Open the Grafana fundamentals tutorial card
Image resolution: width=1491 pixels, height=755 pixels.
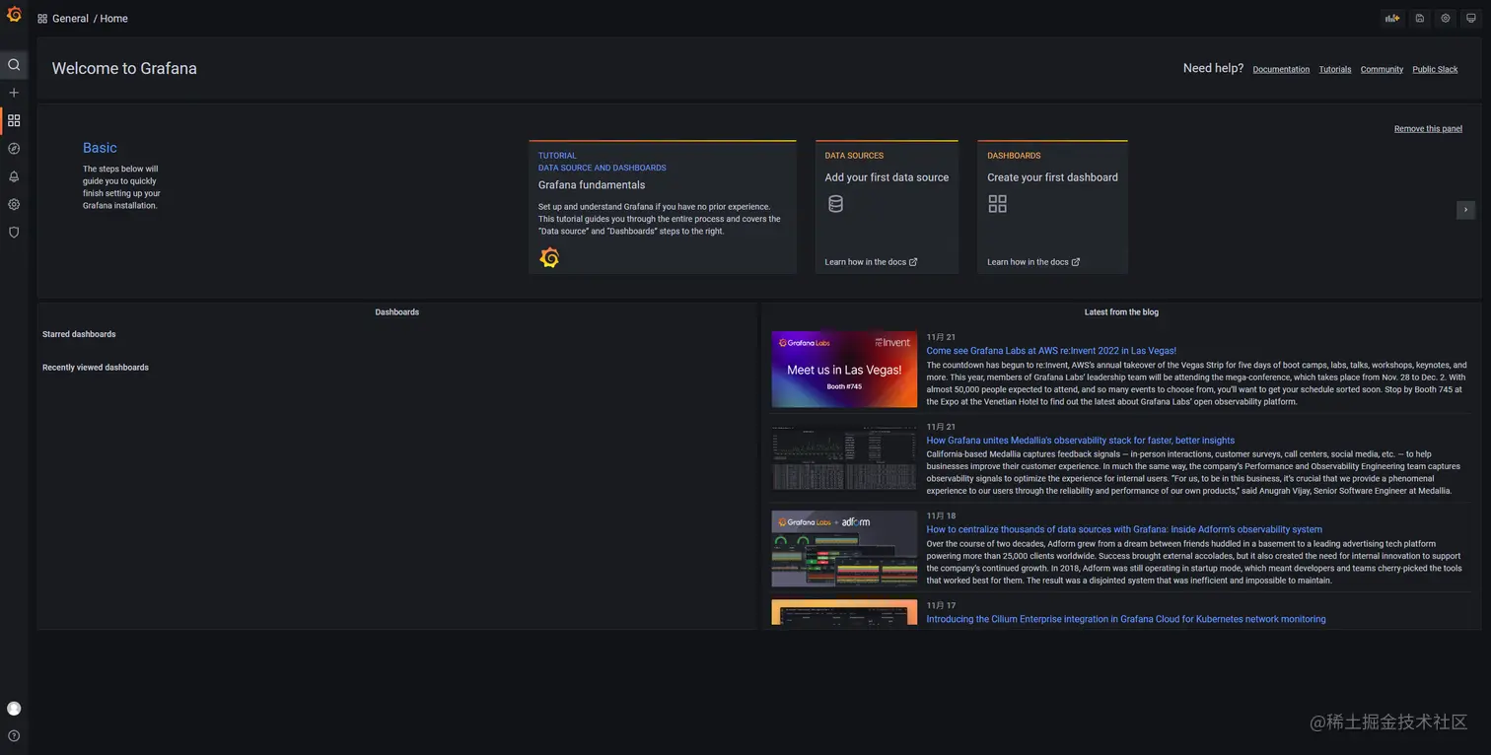click(x=663, y=207)
